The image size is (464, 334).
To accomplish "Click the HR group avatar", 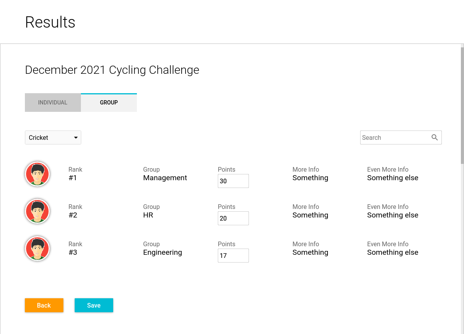I will pyautogui.click(x=37, y=211).
